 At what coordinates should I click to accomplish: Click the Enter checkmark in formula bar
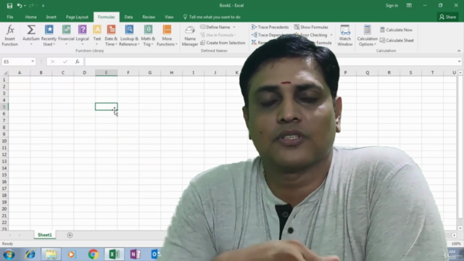[x=65, y=62]
